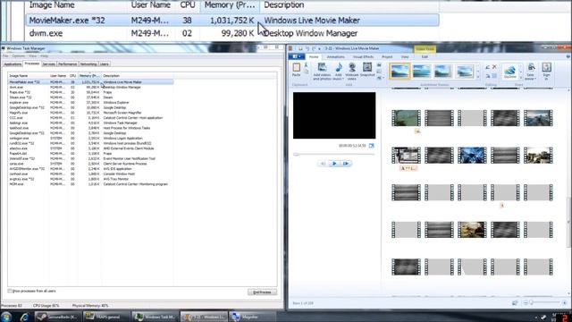Open the Processes tab in Task Manager
This screenshot has width=572, height=322.
pyautogui.click(x=32, y=64)
